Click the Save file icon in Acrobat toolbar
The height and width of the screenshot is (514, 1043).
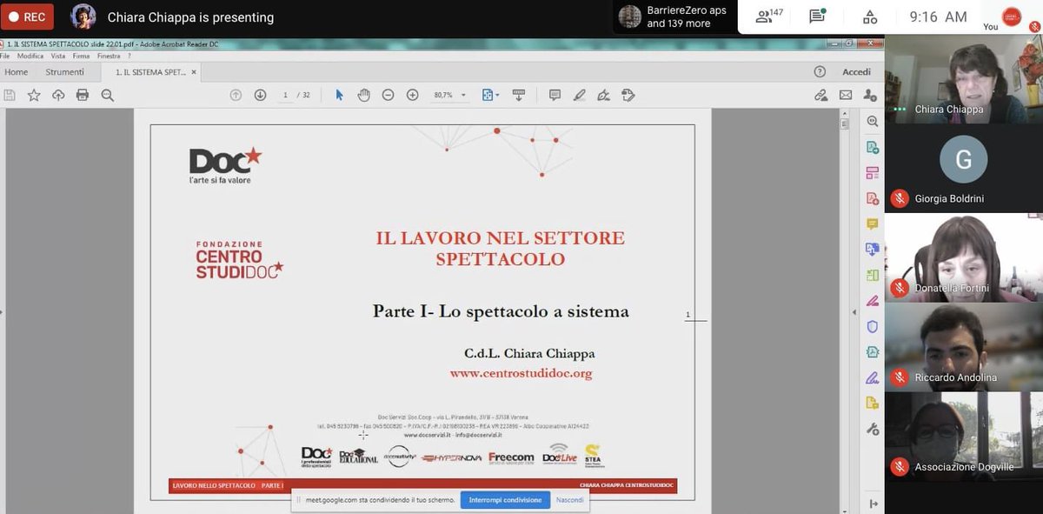tap(10, 95)
